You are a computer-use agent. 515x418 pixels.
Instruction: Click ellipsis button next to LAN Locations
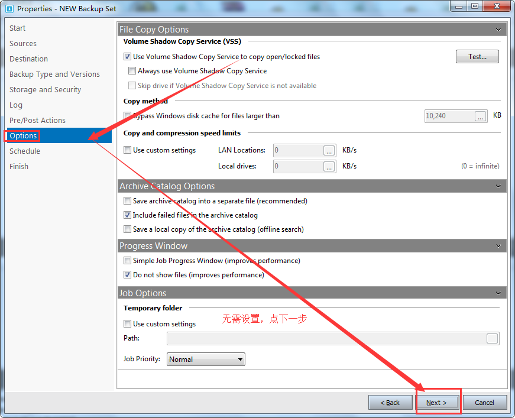329,151
